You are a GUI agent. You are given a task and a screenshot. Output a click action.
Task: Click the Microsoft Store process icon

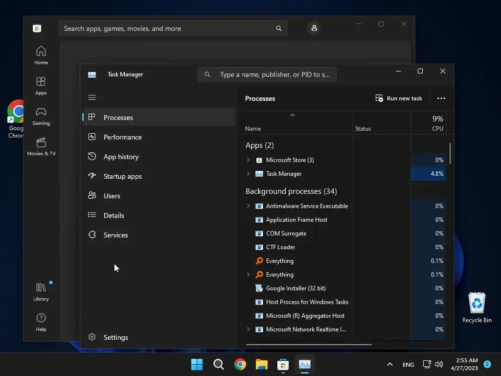click(x=259, y=160)
